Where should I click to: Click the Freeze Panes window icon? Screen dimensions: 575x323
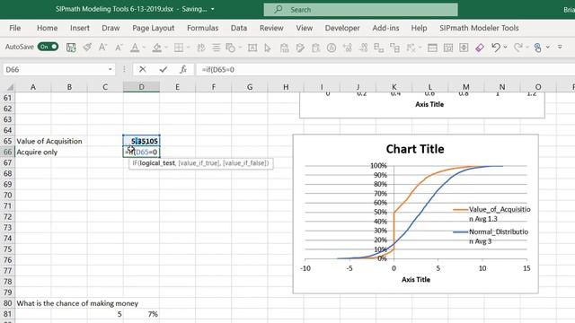[x=432, y=48]
